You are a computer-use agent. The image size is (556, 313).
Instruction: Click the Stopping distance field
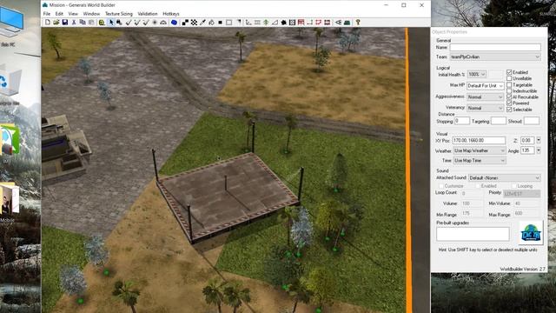click(x=462, y=121)
